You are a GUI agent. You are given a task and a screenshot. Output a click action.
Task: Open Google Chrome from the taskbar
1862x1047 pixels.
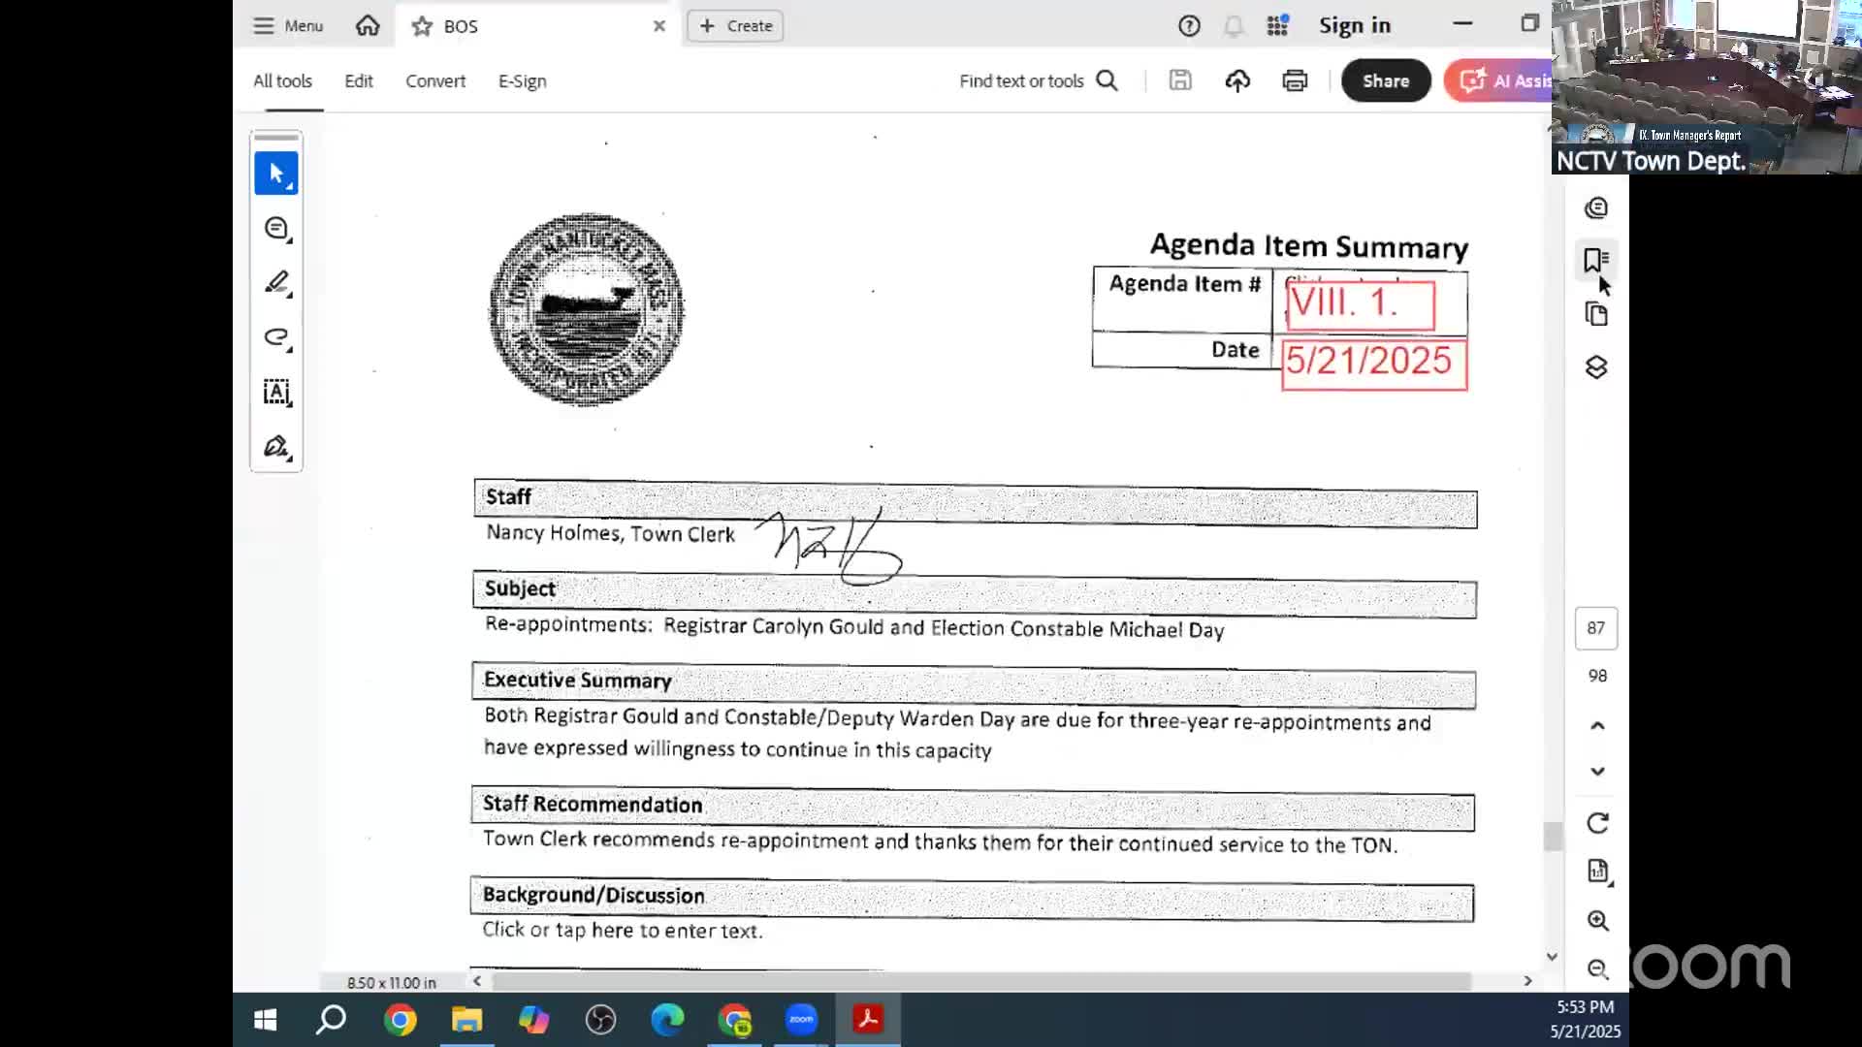point(400,1020)
